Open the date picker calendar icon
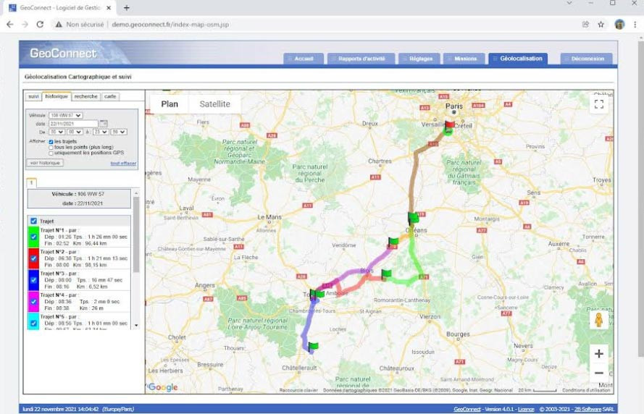 (x=103, y=124)
